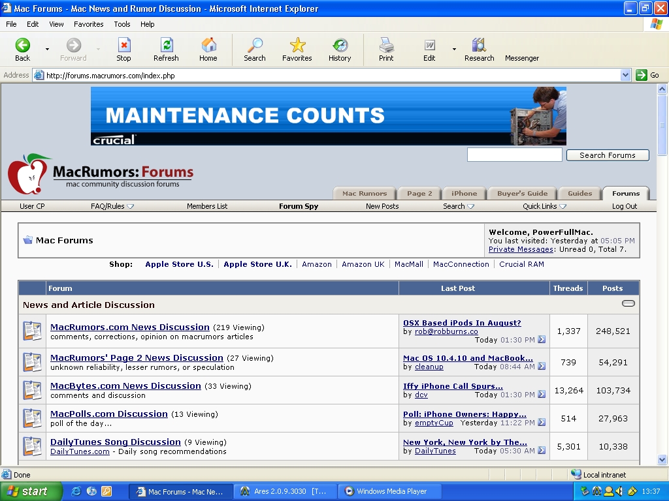Open the Quick Links dropdown

(544, 206)
